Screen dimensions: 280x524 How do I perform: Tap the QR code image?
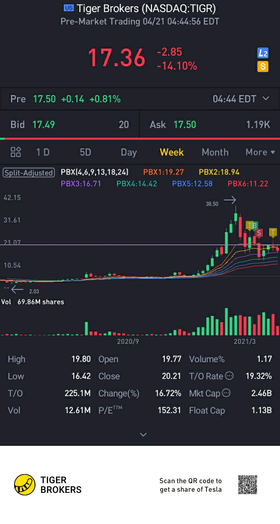pos(248,485)
